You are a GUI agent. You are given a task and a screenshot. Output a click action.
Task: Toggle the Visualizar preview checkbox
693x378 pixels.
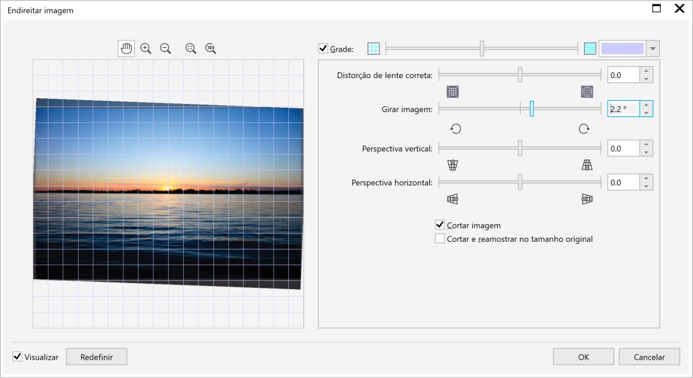(18, 357)
